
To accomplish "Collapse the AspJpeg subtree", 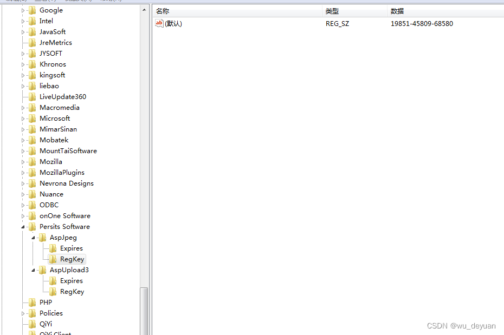I will (33, 237).
